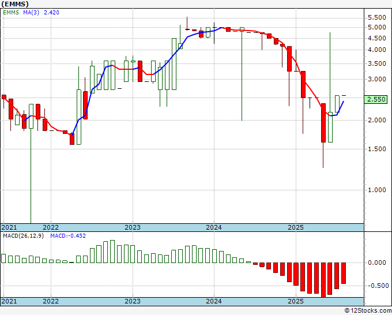The width and height of the screenshot is (392, 315).
Task: Select the 4.000 price axis label
Action: pos(377,50)
